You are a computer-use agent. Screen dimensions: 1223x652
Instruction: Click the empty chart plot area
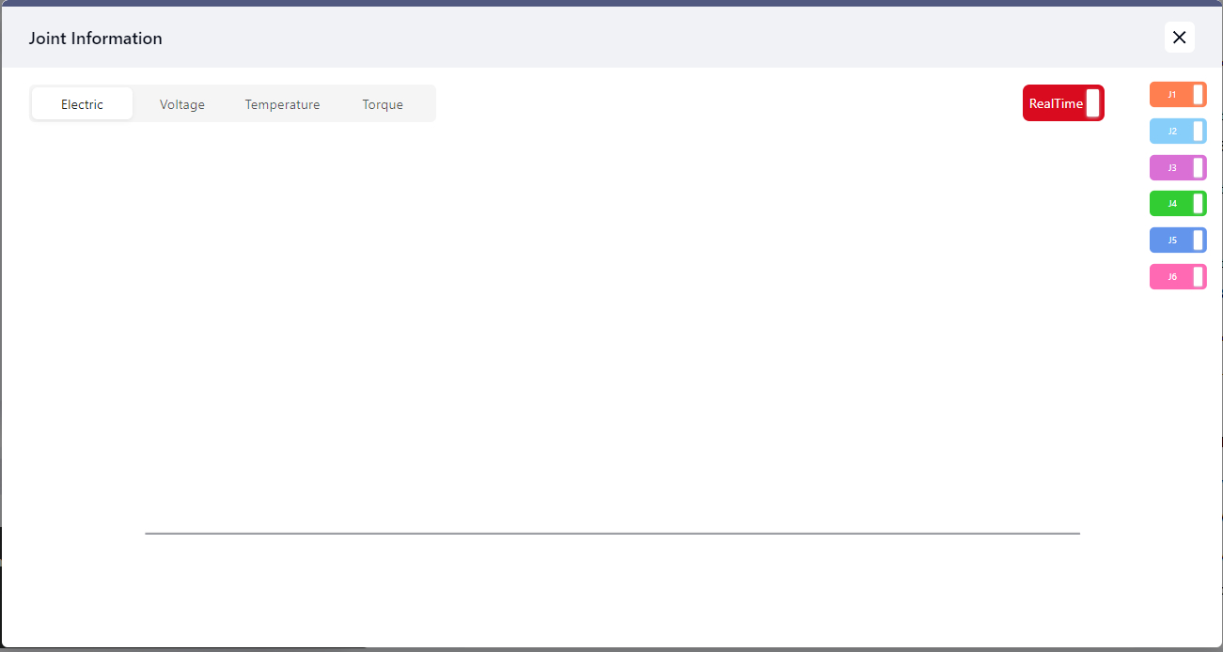pyautogui.click(x=611, y=329)
